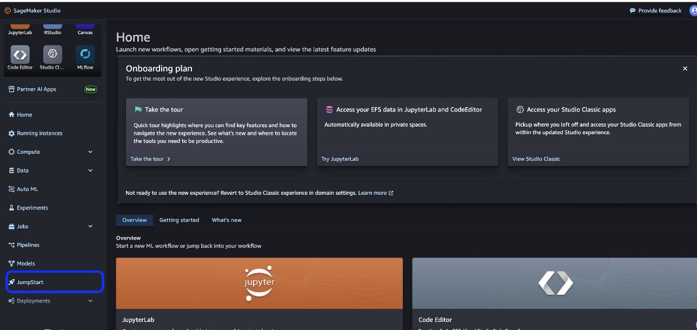Launch the Studio Classic app icon

pyautogui.click(x=52, y=55)
